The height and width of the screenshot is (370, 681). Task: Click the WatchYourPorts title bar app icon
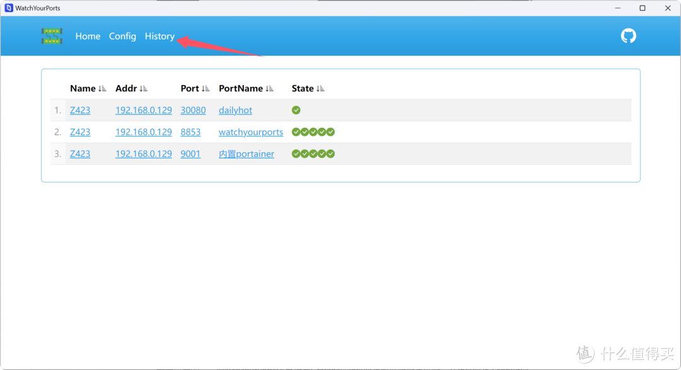9,8
